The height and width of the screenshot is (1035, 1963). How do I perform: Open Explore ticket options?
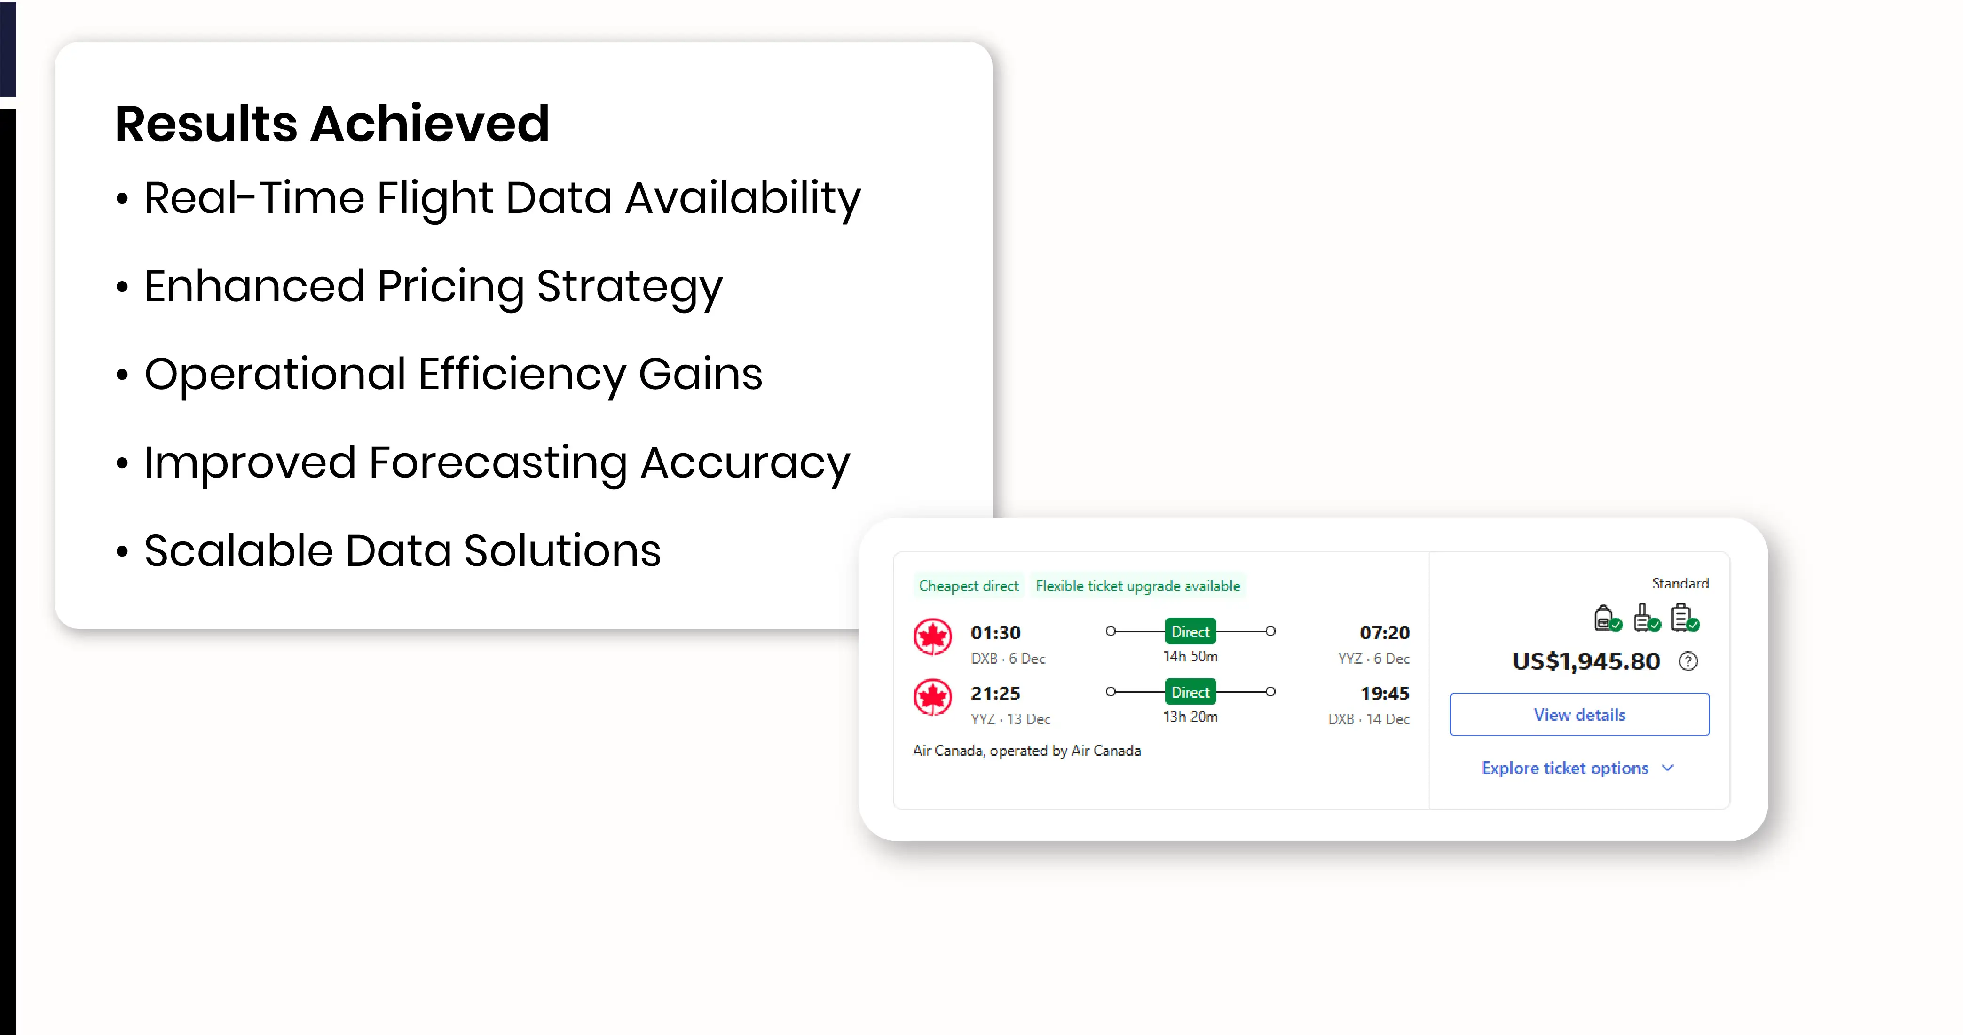1564,768
